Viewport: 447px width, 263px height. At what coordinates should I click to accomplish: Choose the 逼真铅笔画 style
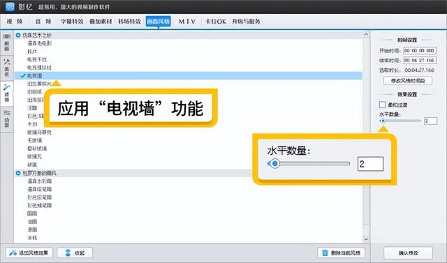click(39, 189)
